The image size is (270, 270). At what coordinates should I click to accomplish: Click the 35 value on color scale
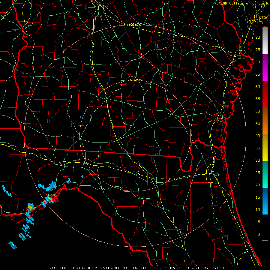pos(258,148)
